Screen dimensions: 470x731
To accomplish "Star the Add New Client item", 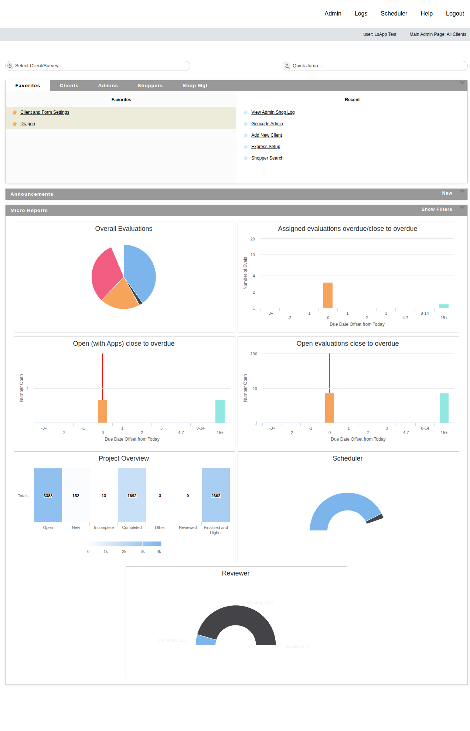I will tap(246, 136).
